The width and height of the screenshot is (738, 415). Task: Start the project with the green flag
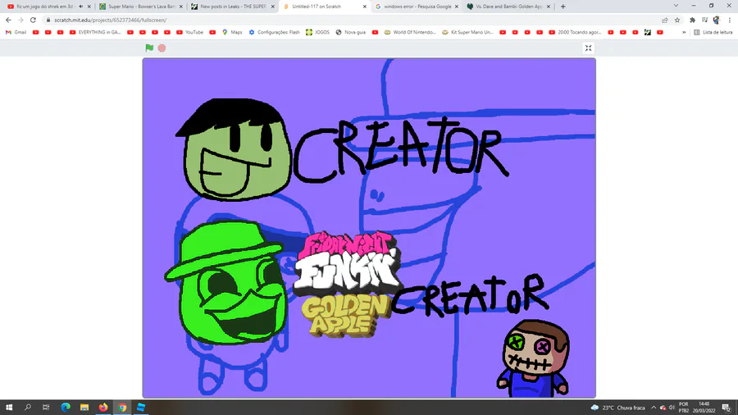149,48
